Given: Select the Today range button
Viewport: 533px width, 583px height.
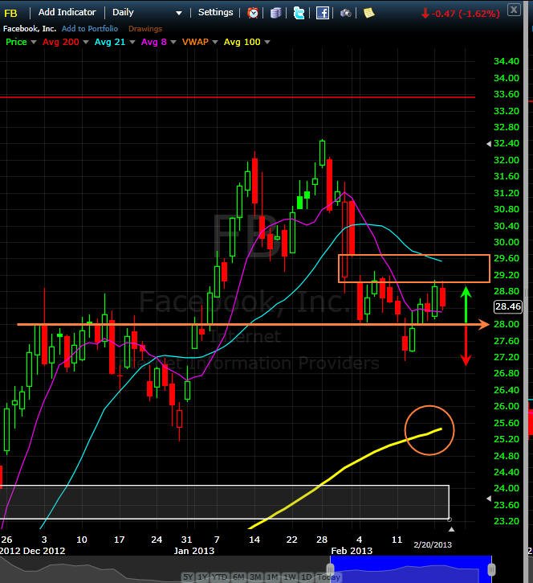Looking at the screenshot, I should (329, 577).
